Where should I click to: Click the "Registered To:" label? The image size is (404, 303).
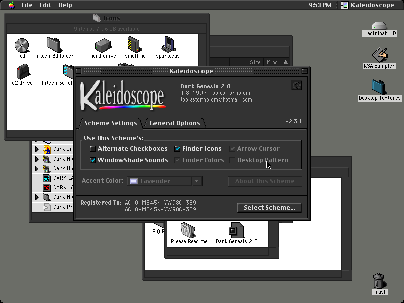pyautogui.click(x=100, y=203)
